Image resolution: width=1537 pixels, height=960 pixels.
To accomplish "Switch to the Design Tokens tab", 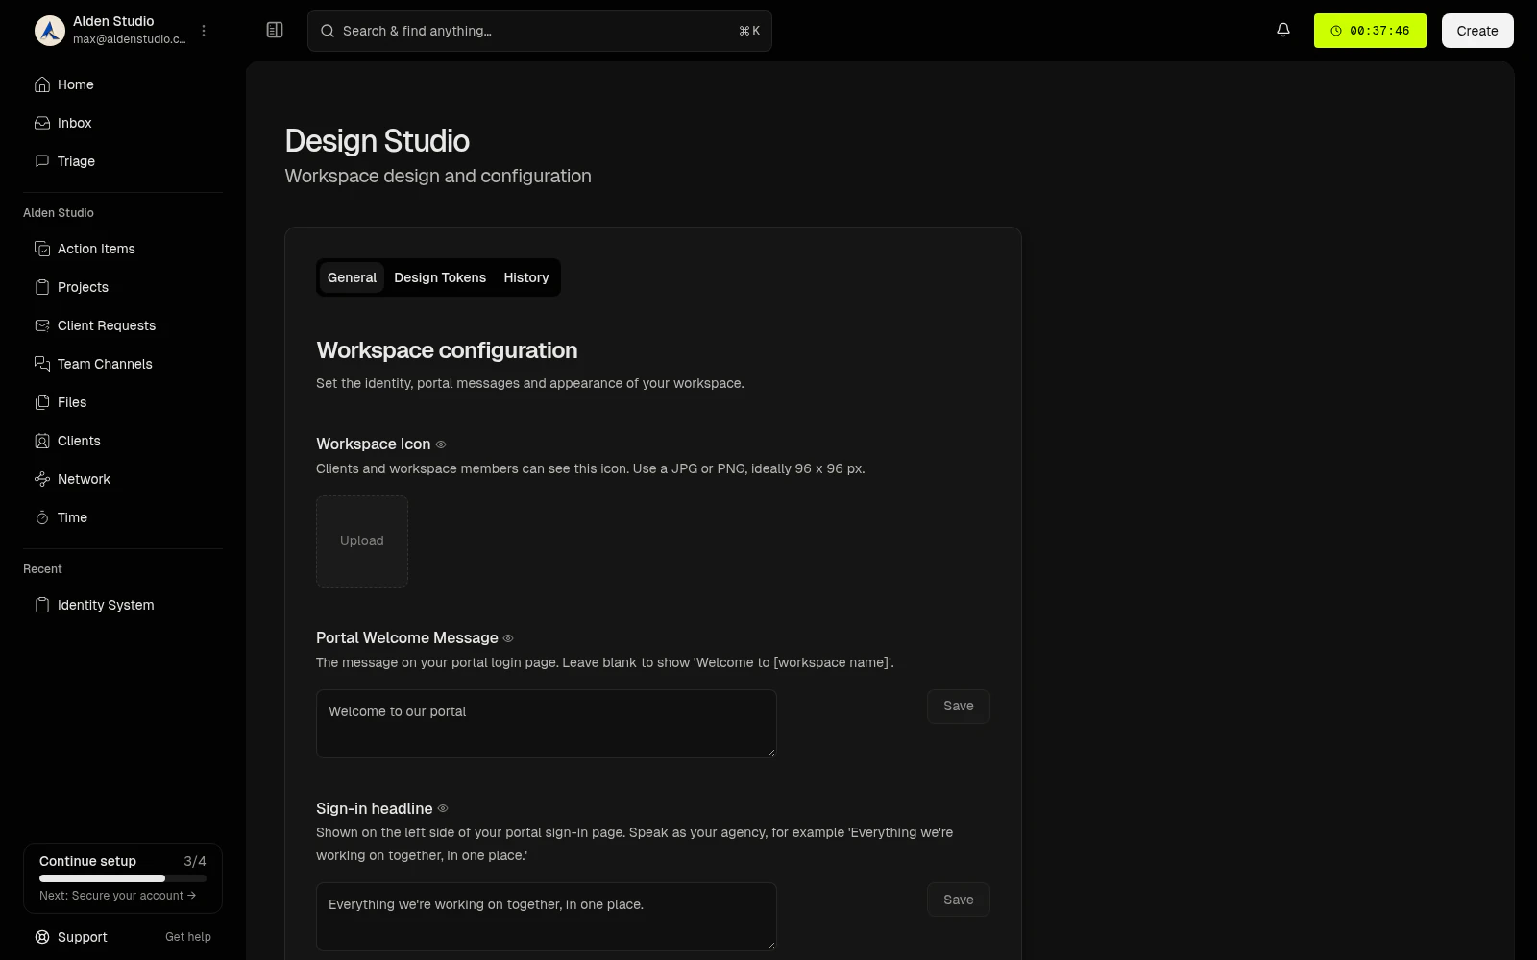I will click(x=440, y=277).
